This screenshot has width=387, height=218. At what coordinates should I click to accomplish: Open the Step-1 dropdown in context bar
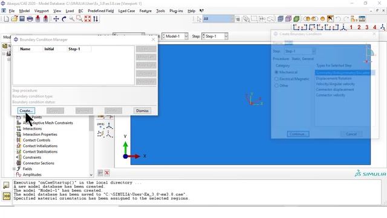[x=226, y=36]
